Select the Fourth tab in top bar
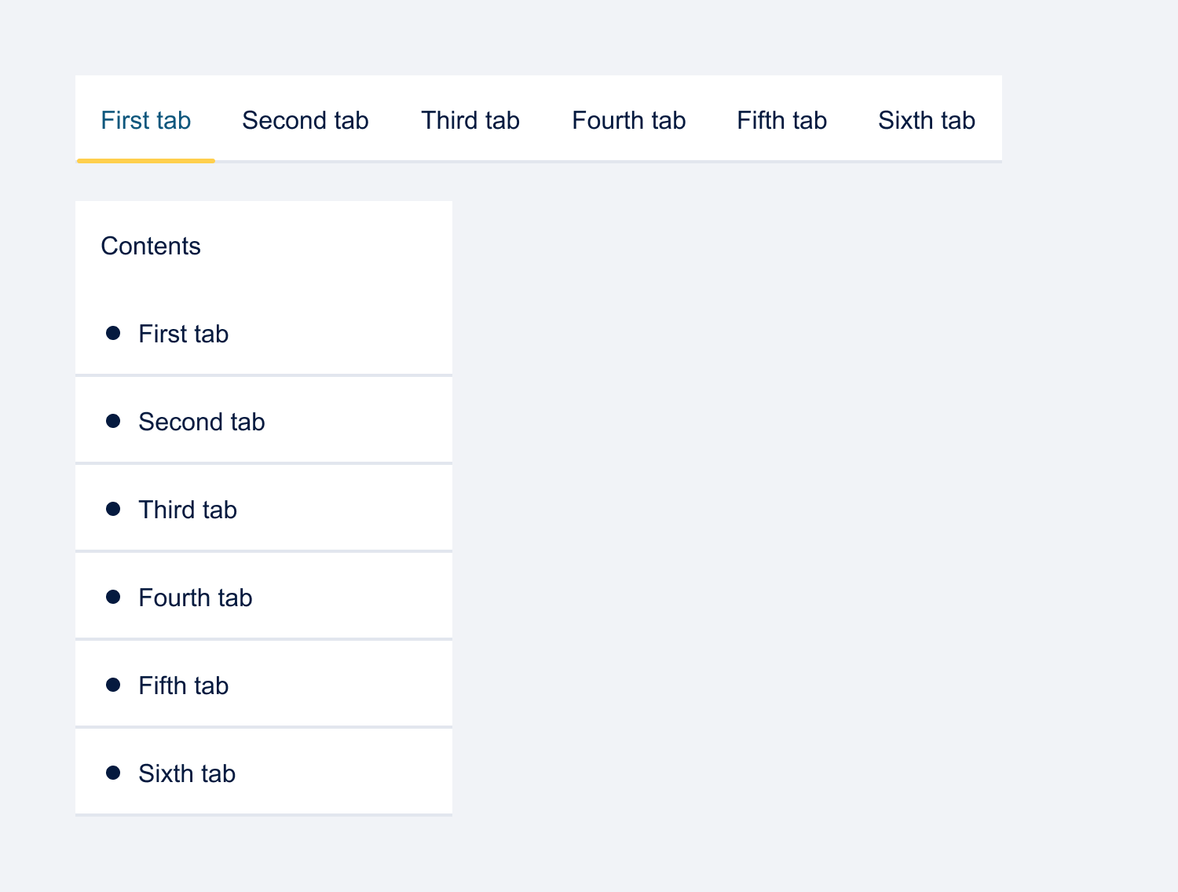 [x=628, y=120]
